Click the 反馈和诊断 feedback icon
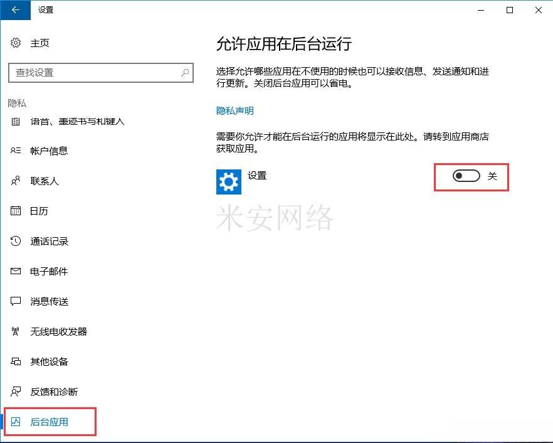 coord(16,392)
